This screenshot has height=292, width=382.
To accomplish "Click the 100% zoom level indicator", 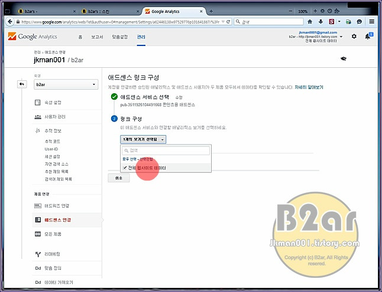I will point(303,11).
